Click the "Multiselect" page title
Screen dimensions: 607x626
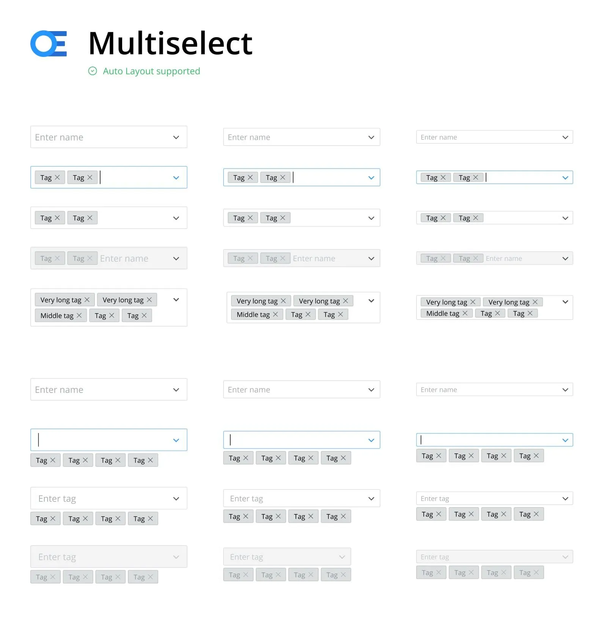(170, 43)
